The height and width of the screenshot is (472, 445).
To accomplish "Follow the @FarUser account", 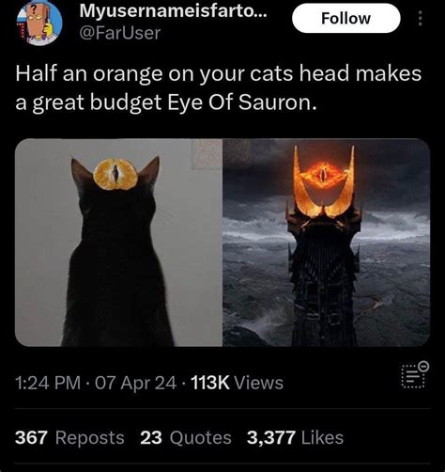I will click(346, 18).
